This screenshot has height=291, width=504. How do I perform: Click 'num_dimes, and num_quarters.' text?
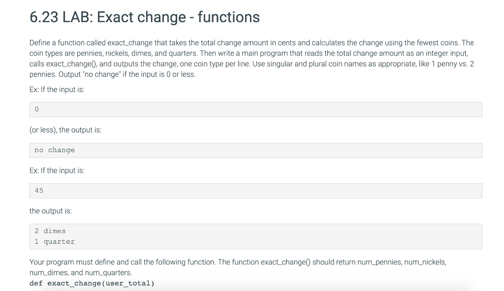tap(81, 272)
